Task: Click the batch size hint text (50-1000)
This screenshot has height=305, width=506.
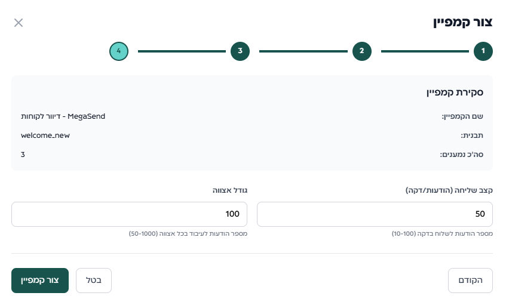Action: tap(188, 233)
